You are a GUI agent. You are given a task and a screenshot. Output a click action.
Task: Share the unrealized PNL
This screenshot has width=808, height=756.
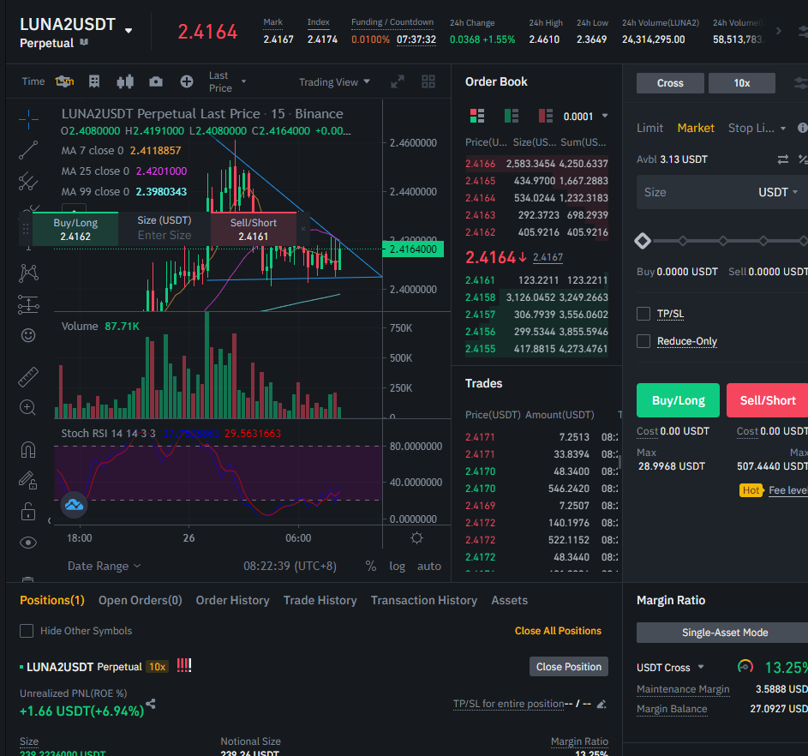click(151, 704)
